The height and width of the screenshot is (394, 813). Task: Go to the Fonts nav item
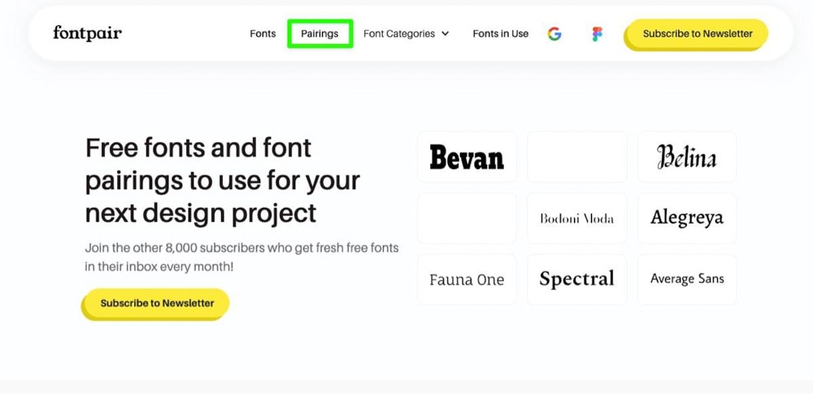click(x=263, y=34)
